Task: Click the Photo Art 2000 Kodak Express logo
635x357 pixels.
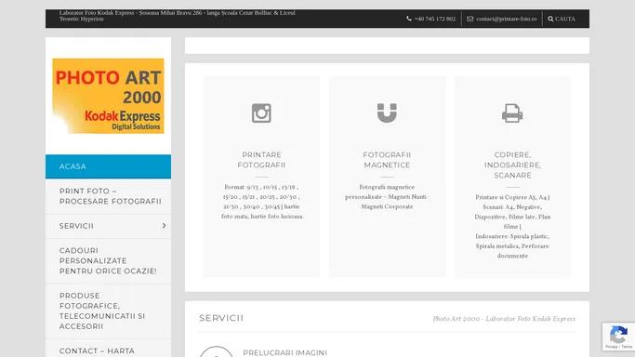Action: coord(108,96)
